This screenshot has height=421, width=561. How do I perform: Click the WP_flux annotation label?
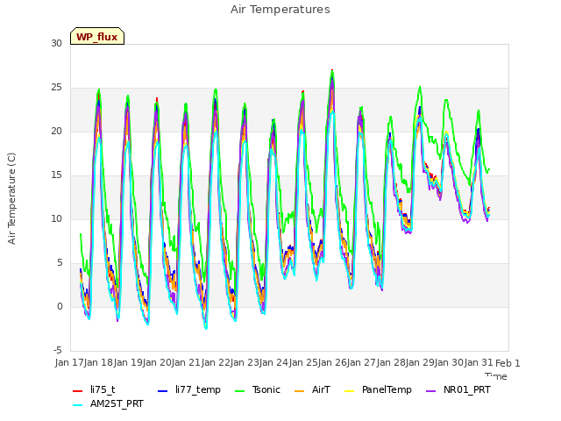point(97,37)
